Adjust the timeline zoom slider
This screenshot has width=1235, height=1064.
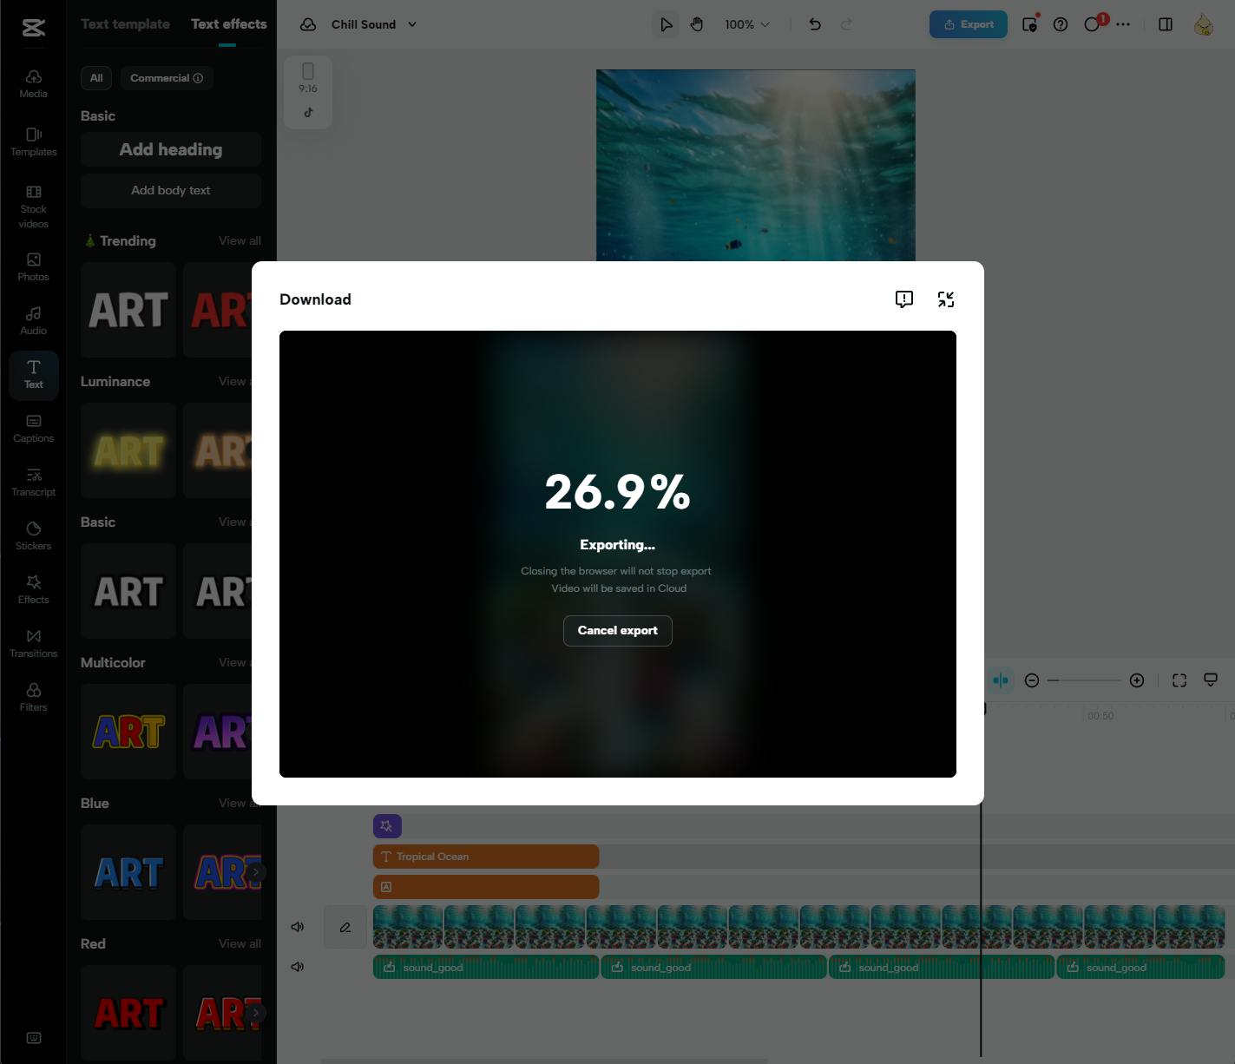[x=1085, y=680]
